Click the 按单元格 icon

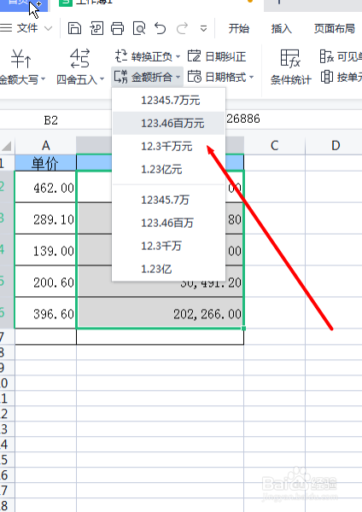click(327, 77)
